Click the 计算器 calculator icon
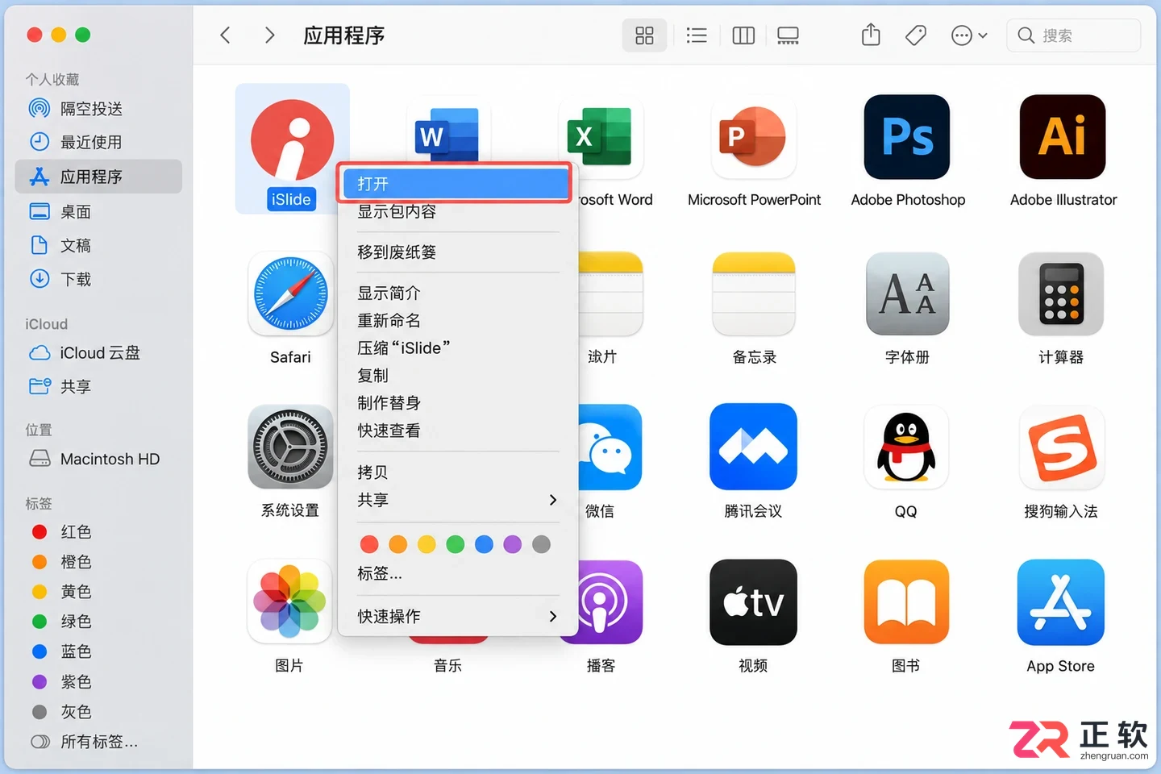 (x=1061, y=293)
